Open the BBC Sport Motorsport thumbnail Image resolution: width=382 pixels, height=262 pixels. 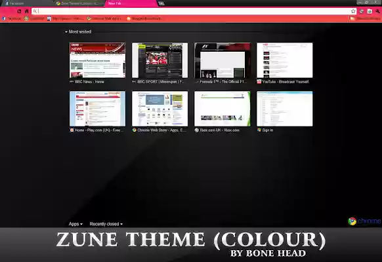point(159,60)
